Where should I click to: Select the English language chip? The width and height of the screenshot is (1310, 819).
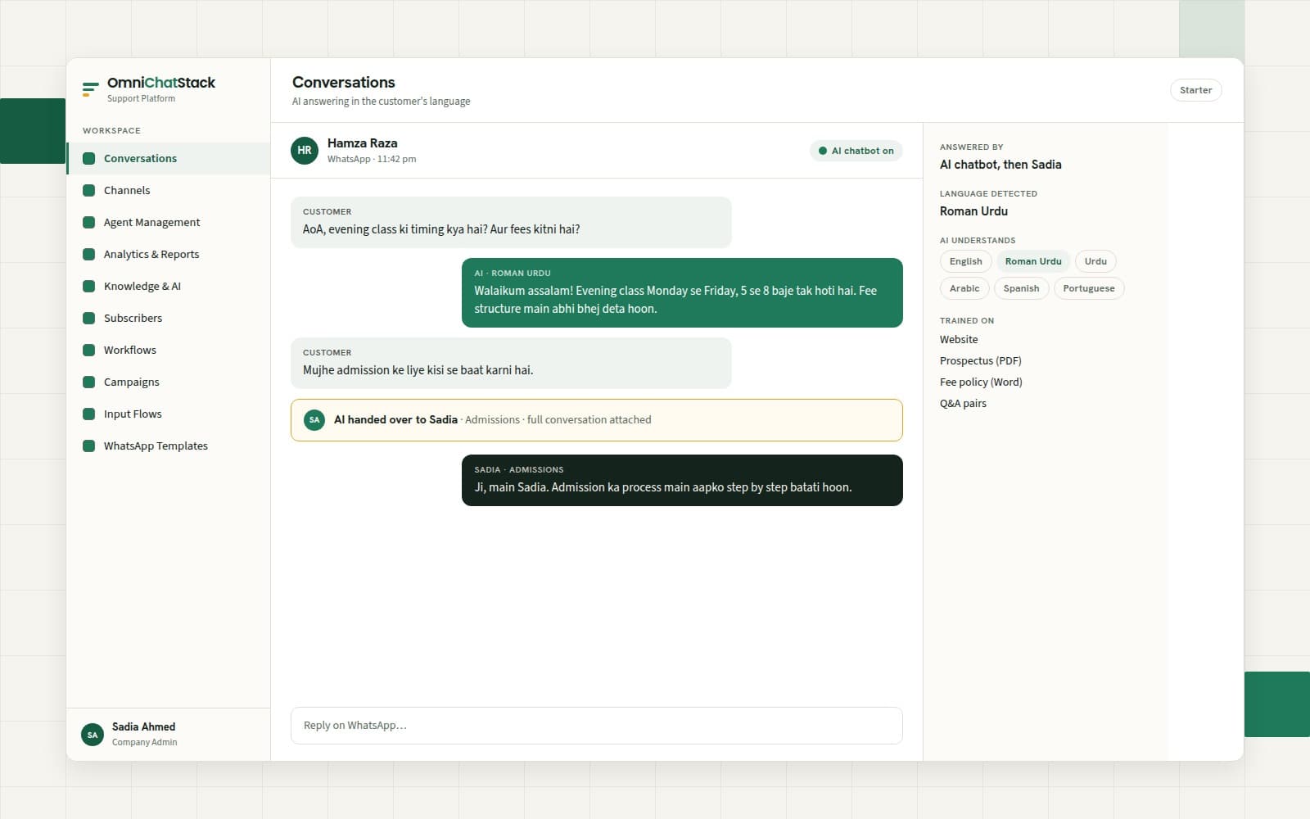[966, 261]
